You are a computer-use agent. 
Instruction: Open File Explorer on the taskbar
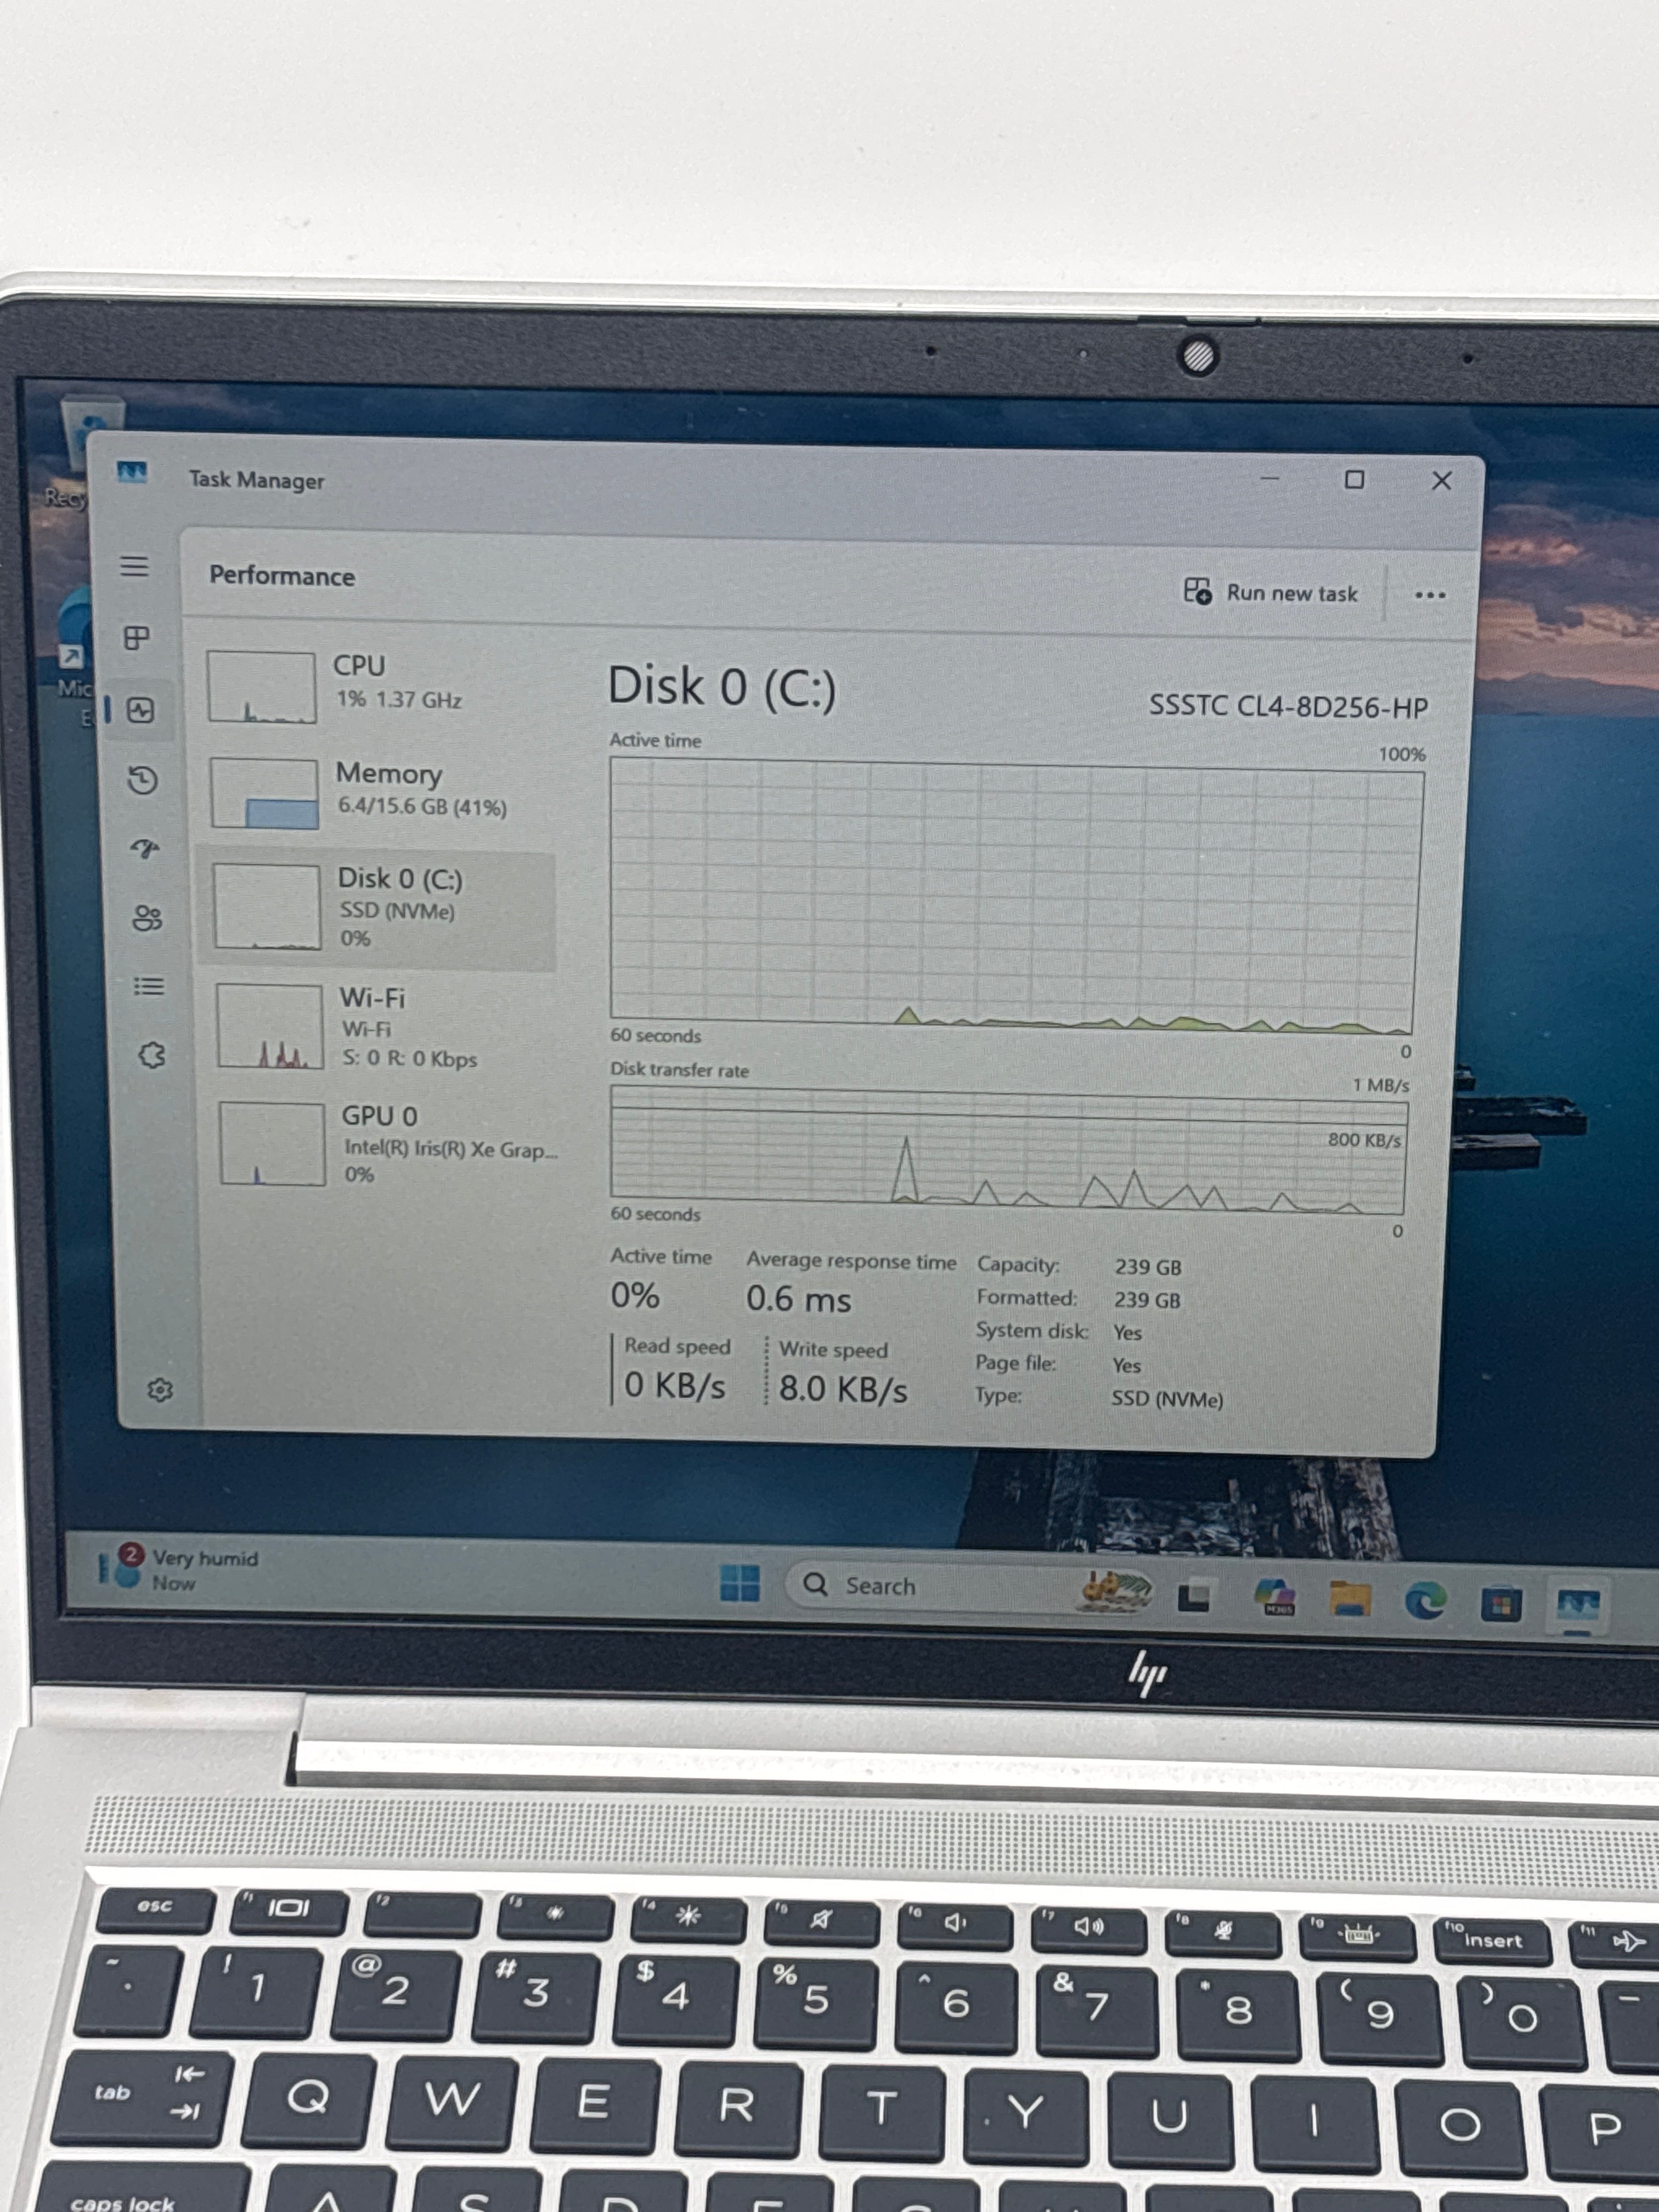pyautogui.click(x=1350, y=1598)
